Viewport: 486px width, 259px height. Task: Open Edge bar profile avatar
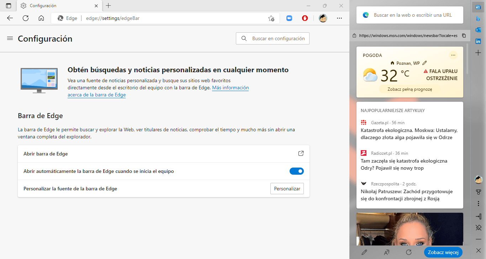tap(479, 180)
